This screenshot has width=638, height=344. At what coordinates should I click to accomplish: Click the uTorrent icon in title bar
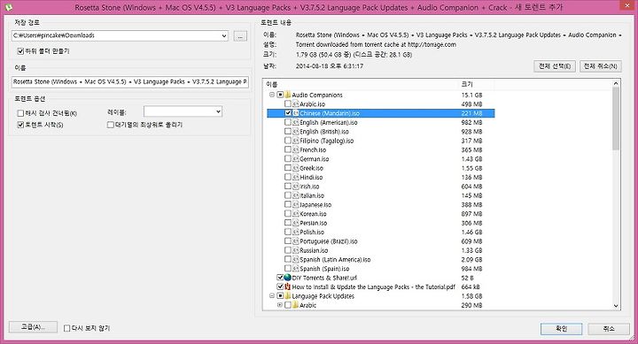click(x=8, y=7)
